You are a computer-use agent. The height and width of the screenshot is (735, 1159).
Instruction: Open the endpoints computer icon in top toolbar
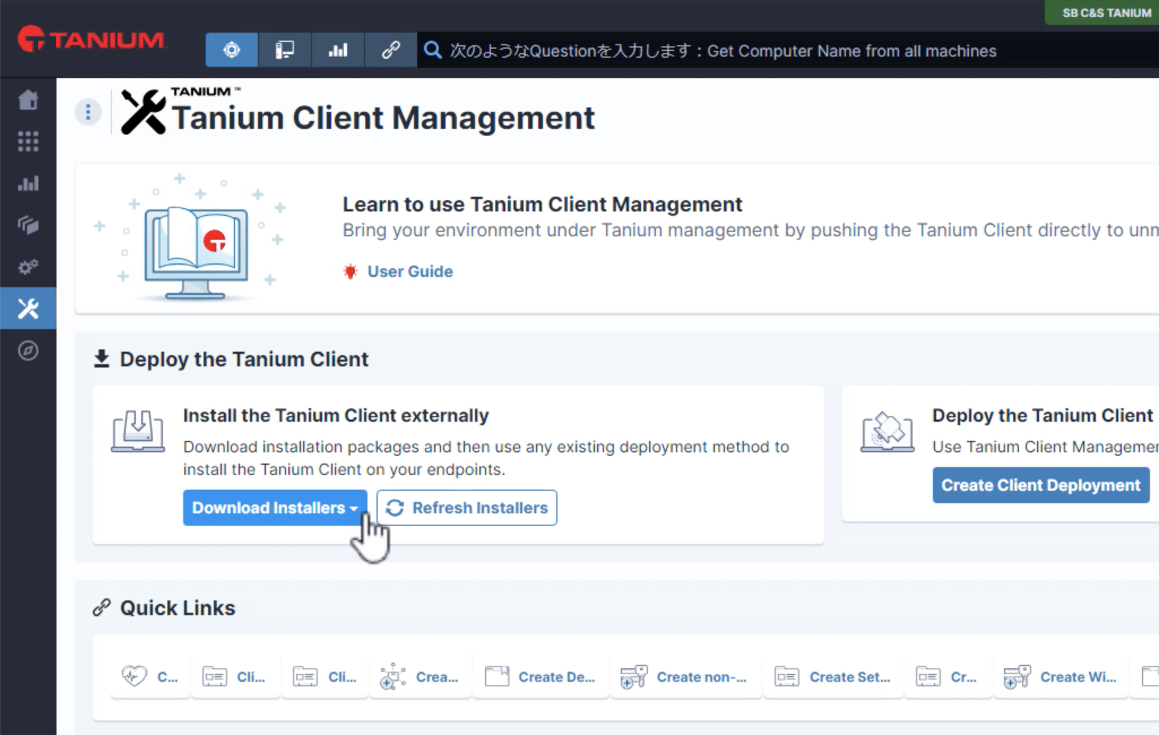click(x=284, y=50)
